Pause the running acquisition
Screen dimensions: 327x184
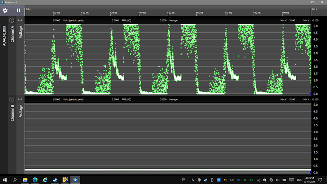[18, 10]
